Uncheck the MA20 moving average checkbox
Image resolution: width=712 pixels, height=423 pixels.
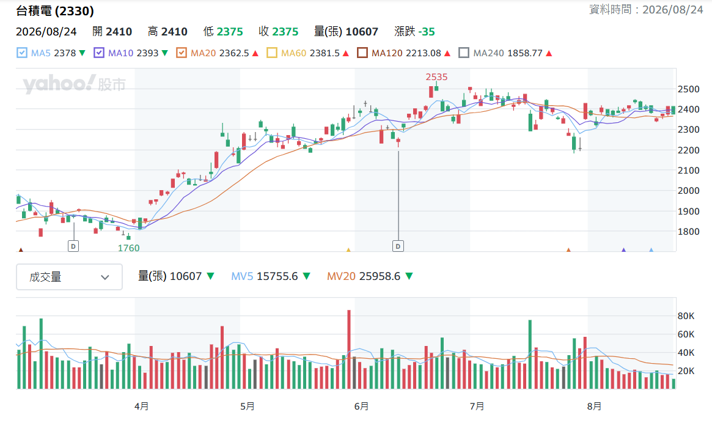click(181, 53)
